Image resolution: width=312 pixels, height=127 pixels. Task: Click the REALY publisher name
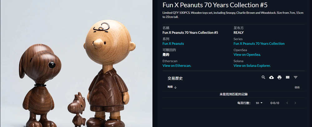click(x=239, y=33)
